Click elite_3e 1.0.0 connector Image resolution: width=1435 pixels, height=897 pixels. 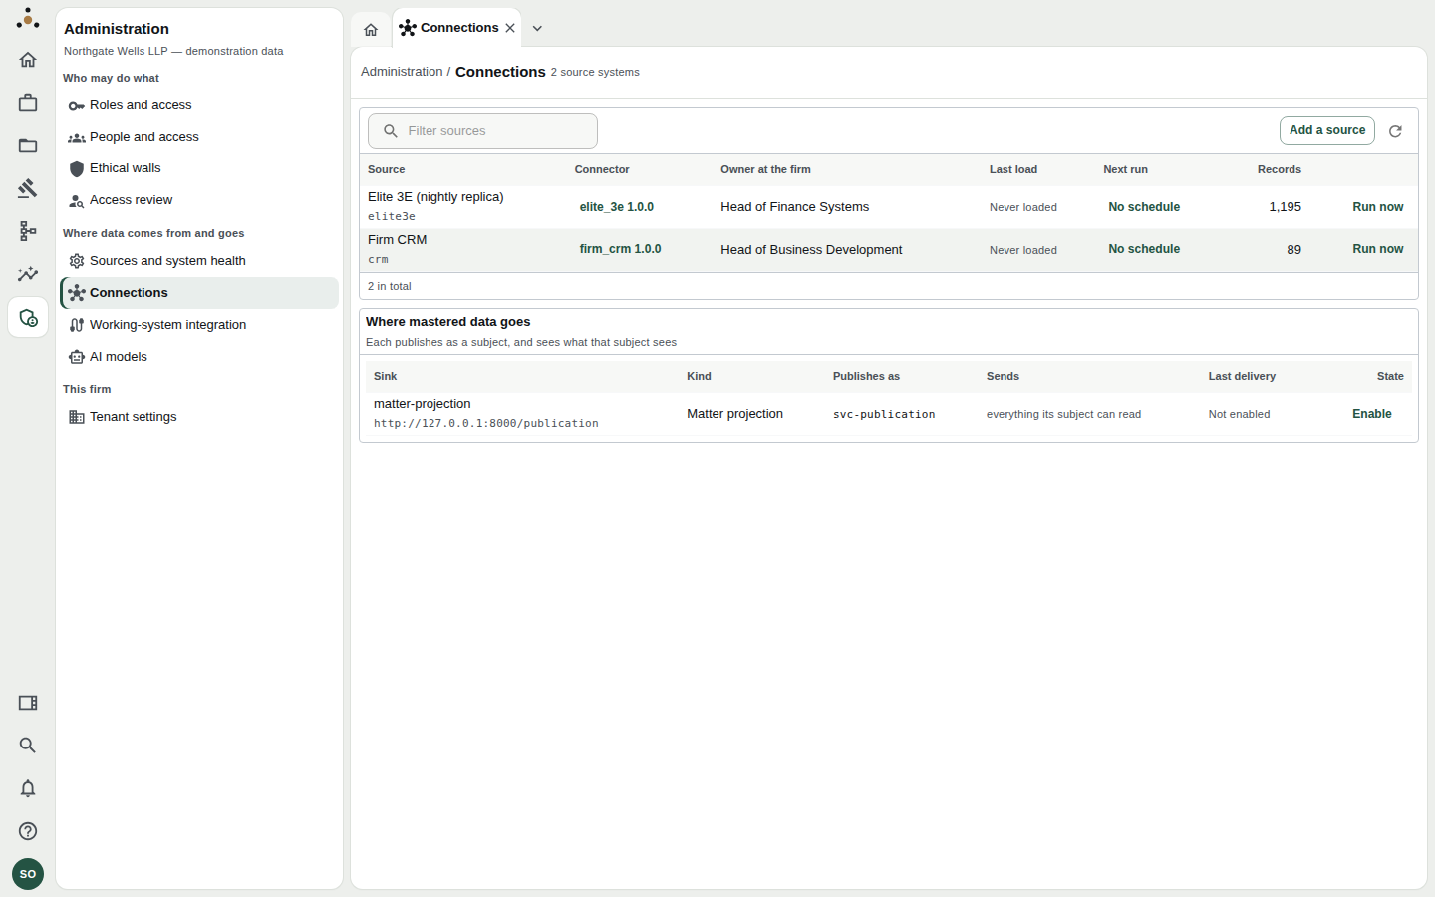pyautogui.click(x=617, y=207)
